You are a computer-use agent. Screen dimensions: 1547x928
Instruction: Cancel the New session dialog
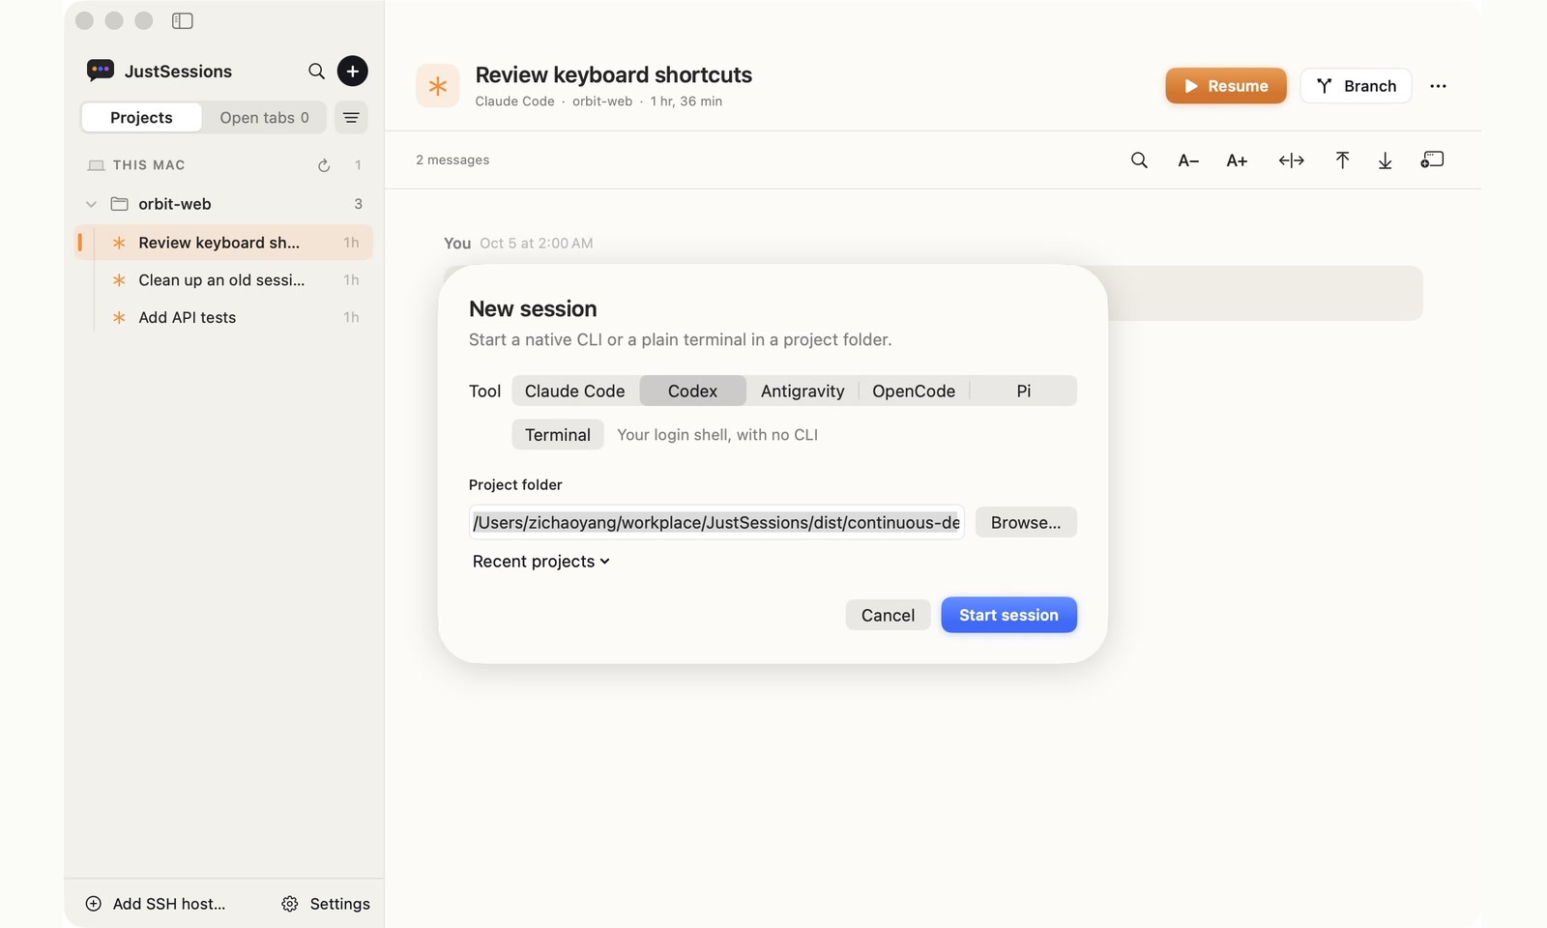pos(888,615)
